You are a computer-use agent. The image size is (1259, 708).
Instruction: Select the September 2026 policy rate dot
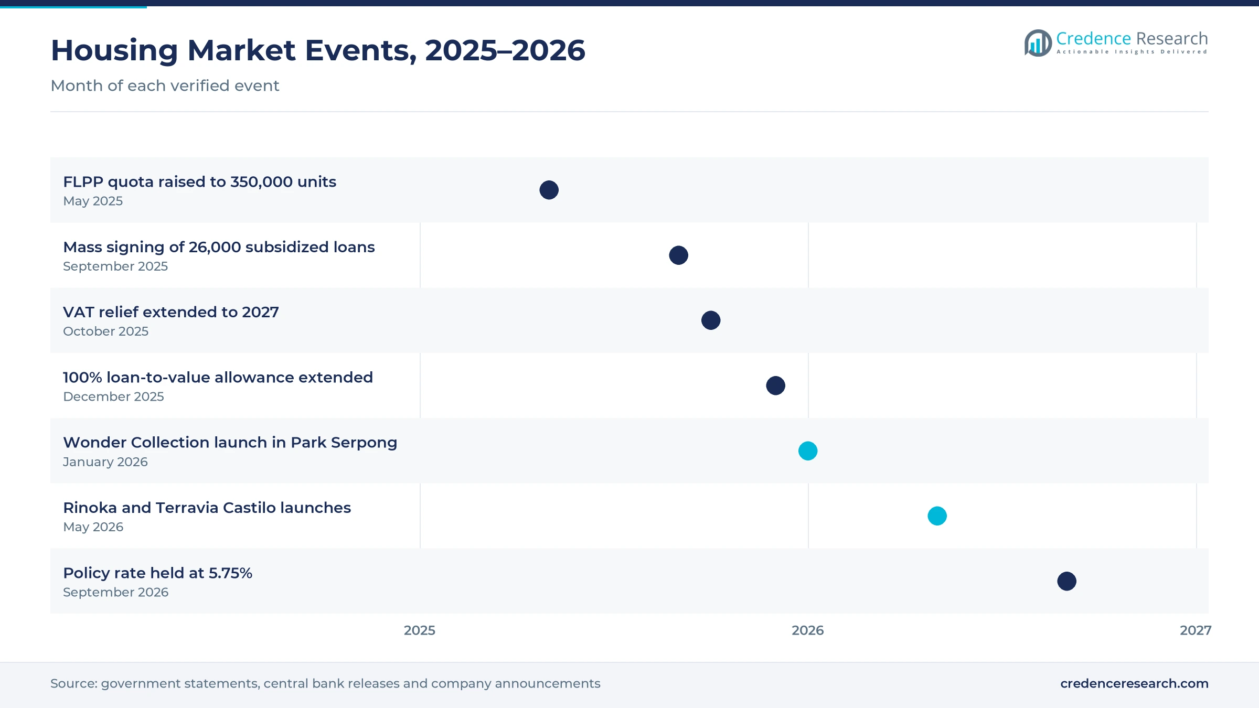pyautogui.click(x=1066, y=581)
